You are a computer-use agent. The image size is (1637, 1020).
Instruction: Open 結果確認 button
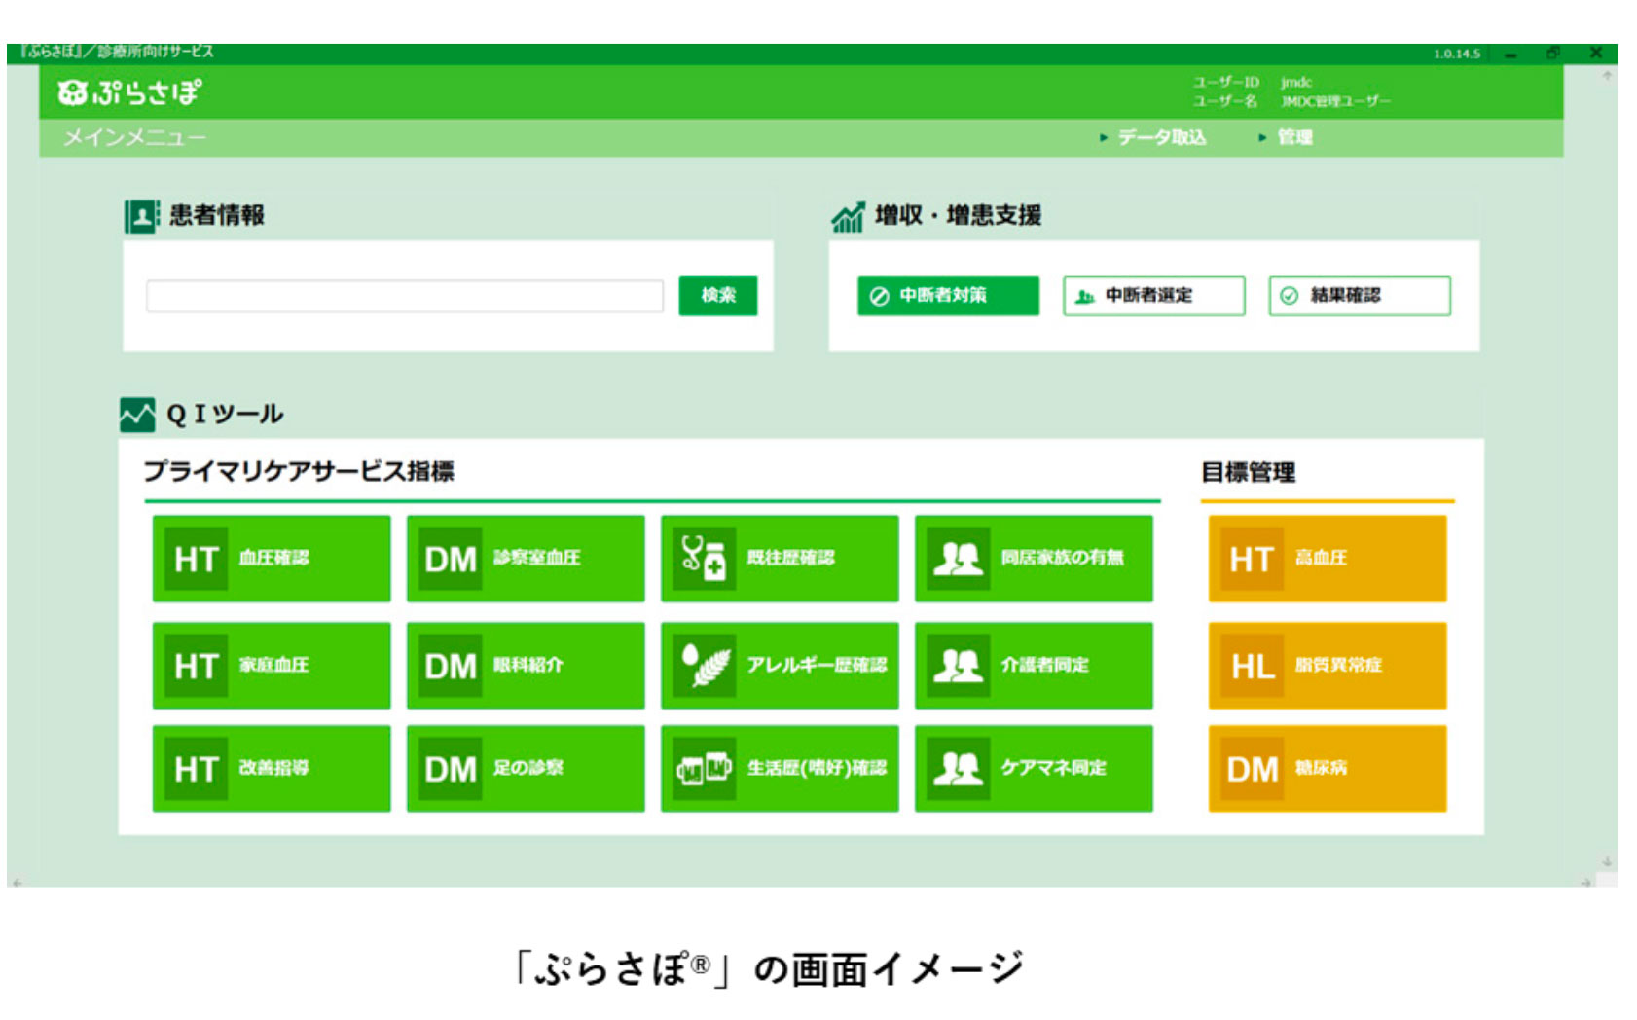tap(1360, 296)
